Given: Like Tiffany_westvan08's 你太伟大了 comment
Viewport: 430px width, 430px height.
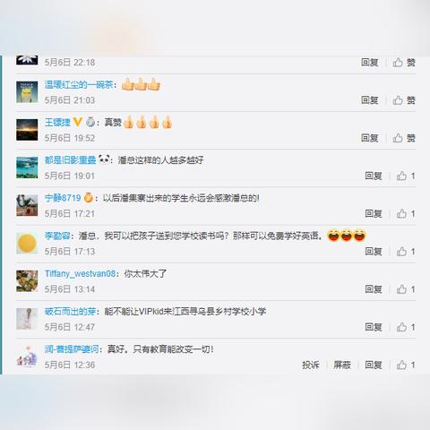Looking at the screenshot, I should (x=406, y=289).
